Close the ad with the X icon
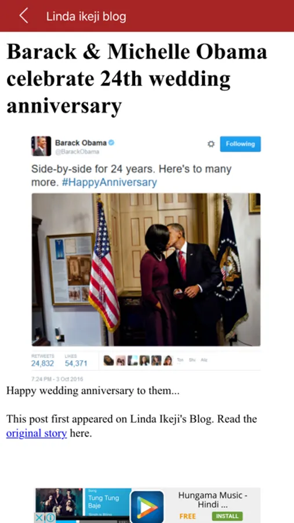This screenshot has width=294, height=523. (x=39, y=518)
